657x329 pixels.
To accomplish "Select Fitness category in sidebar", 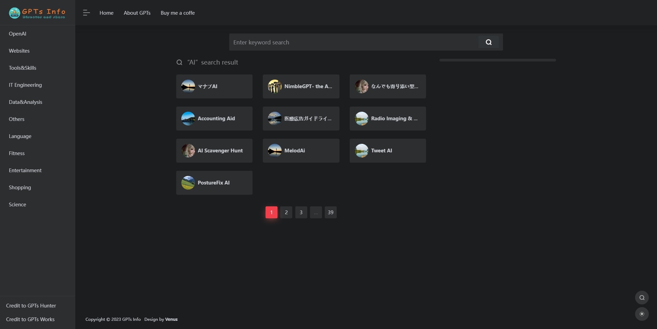I will [17, 153].
